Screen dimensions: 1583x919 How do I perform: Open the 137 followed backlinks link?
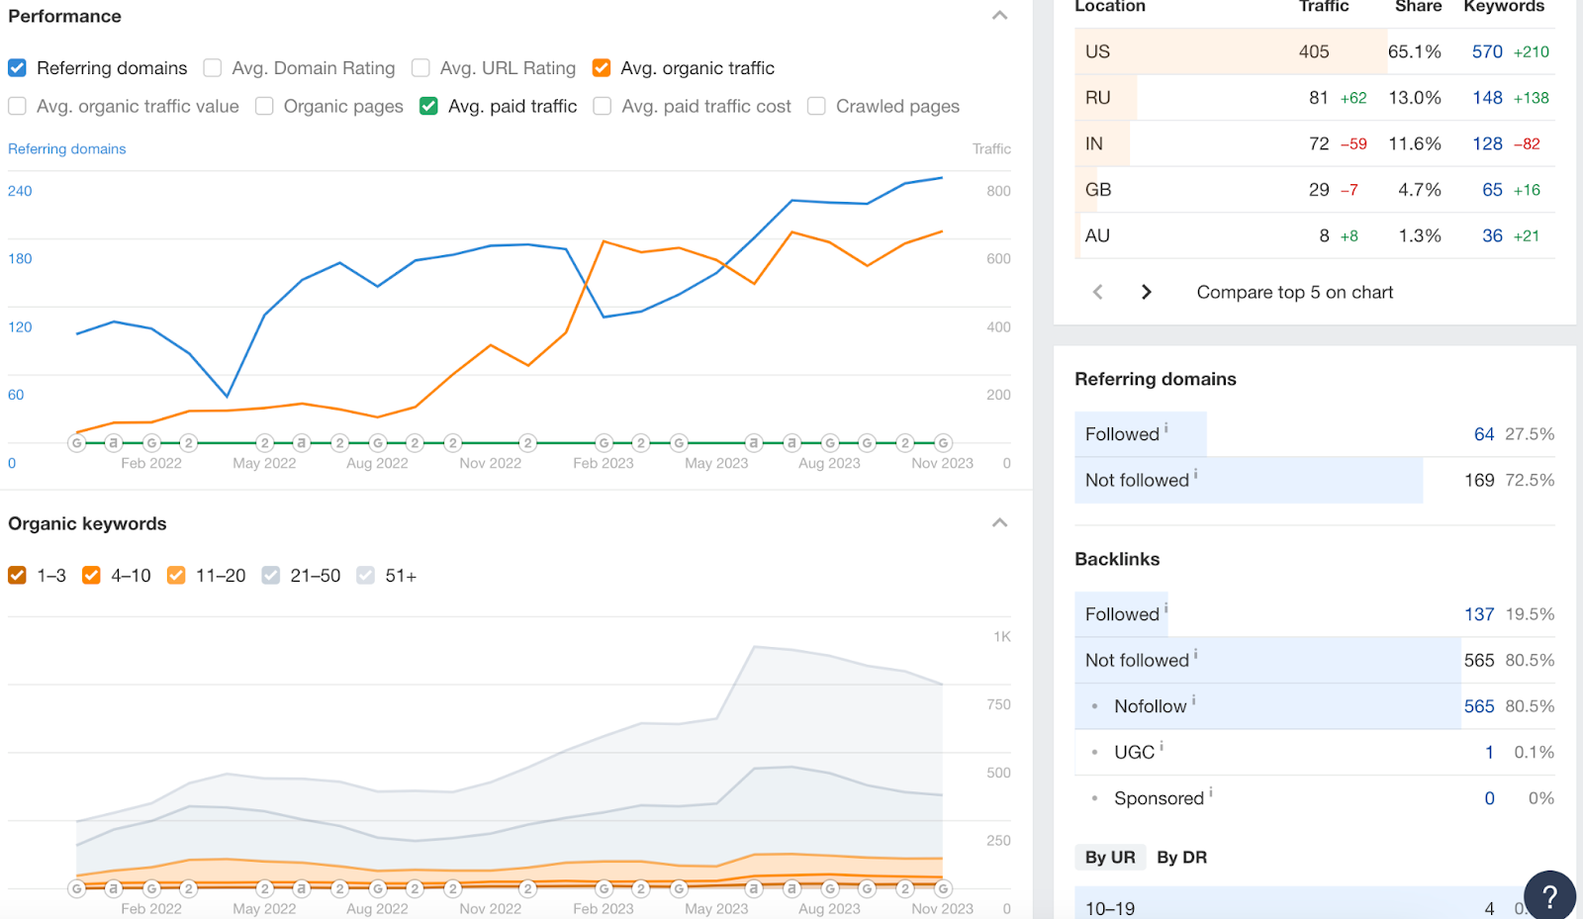pos(1478,614)
